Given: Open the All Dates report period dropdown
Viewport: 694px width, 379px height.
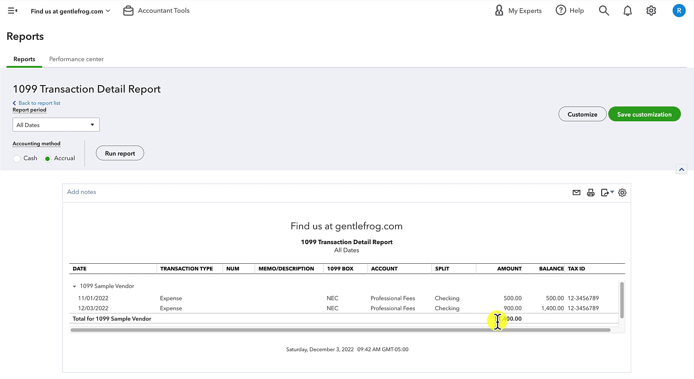Looking at the screenshot, I should tap(56, 125).
